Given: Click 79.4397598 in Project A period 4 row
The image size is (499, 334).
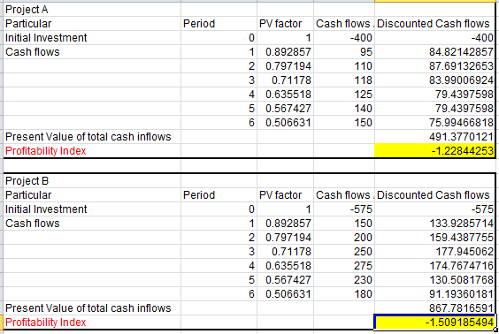Looking at the screenshot, I should click(434, 95).
